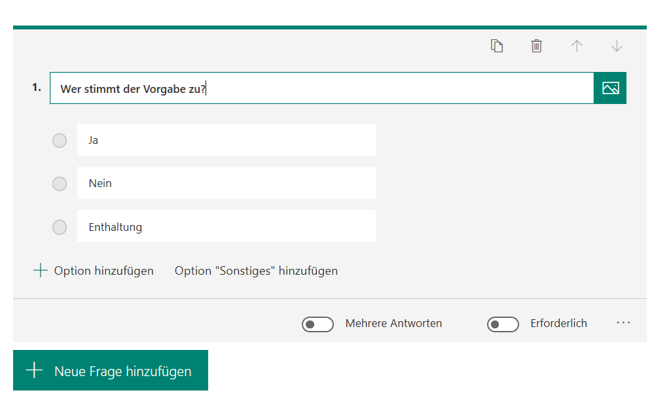
Task: Select the radio button next to Ja
Action: 60,141
